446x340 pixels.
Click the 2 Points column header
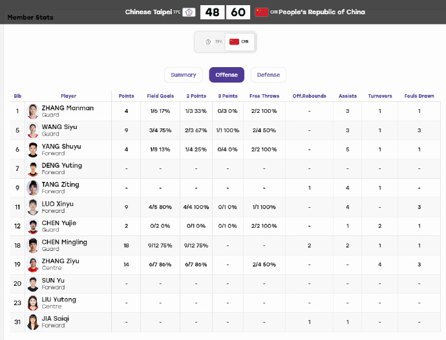point(196,96)
